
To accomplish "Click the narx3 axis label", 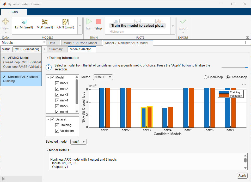I will [147, 130].
